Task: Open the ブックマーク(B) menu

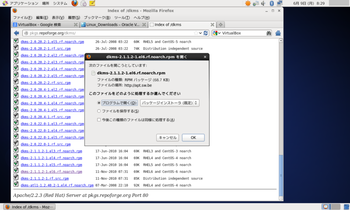Action: 97,17
